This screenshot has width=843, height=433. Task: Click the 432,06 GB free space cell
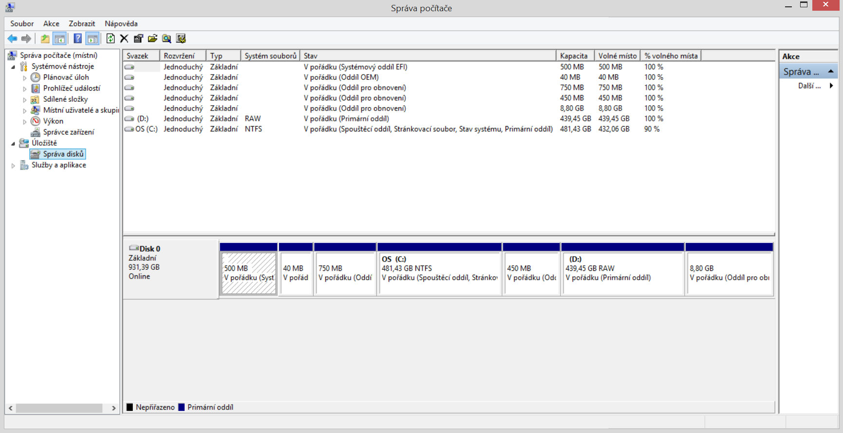click(x=614, y=129)
